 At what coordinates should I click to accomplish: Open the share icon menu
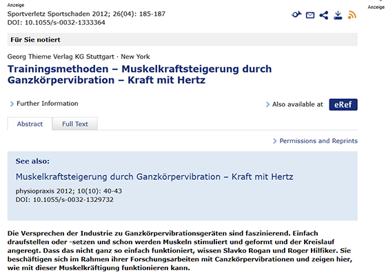pyautogui.click(x=324, y=15)
